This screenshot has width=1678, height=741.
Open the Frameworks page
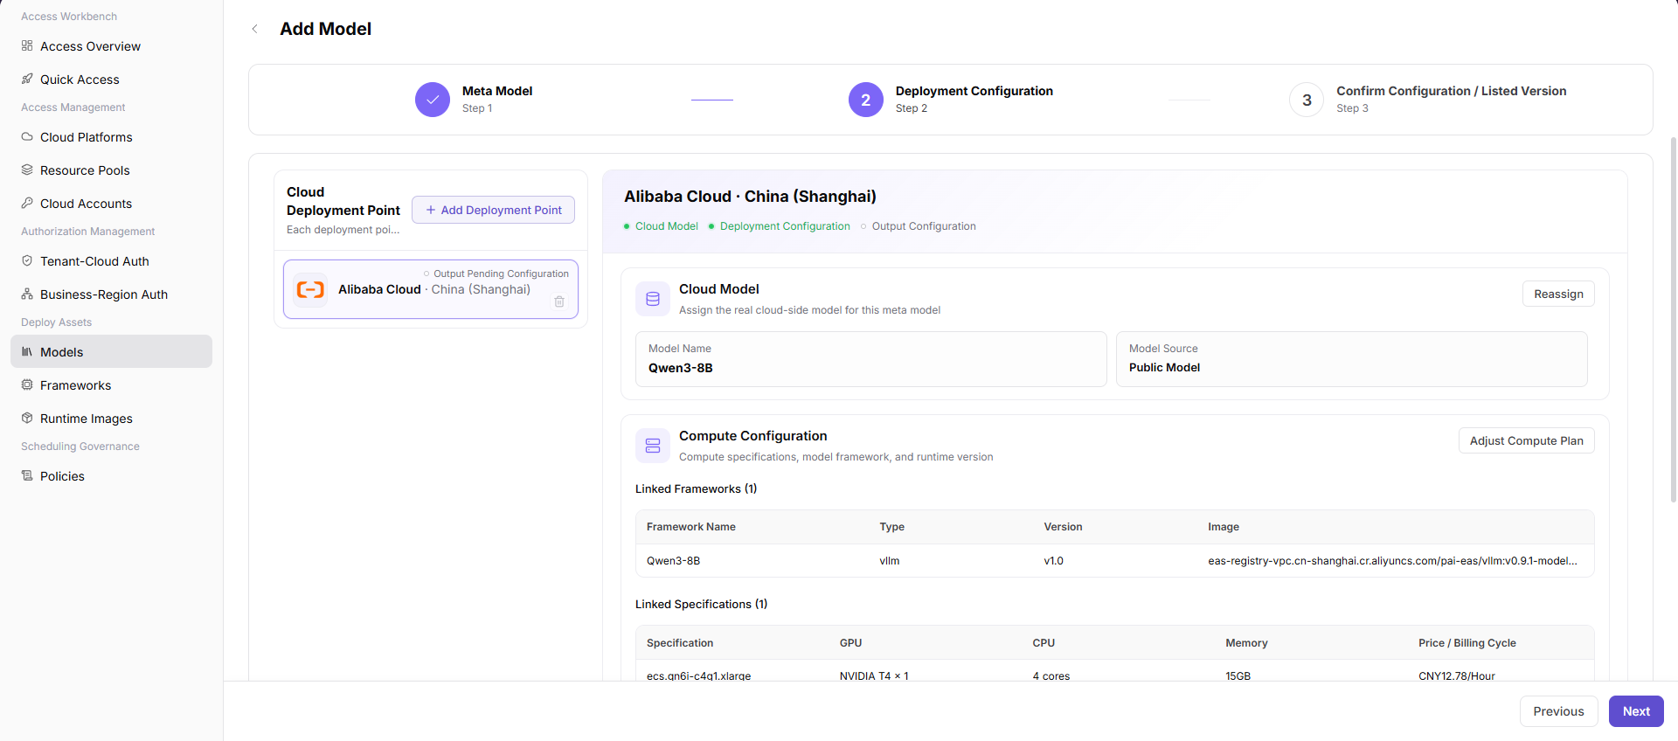point(111,385)
